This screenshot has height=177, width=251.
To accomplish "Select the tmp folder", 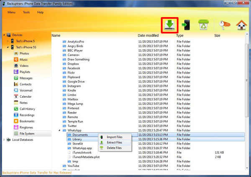I will coord(75,161).
